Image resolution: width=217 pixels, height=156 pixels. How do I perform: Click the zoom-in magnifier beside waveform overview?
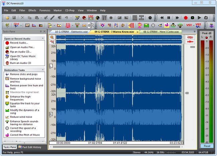coord(52,37)
